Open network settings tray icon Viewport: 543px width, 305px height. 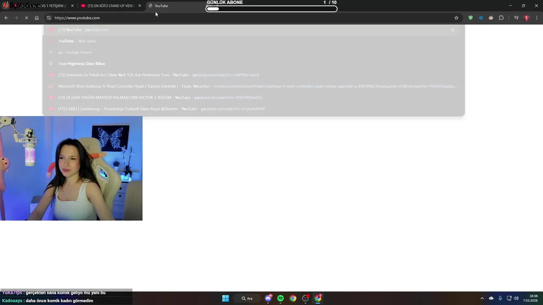point(509,298)
